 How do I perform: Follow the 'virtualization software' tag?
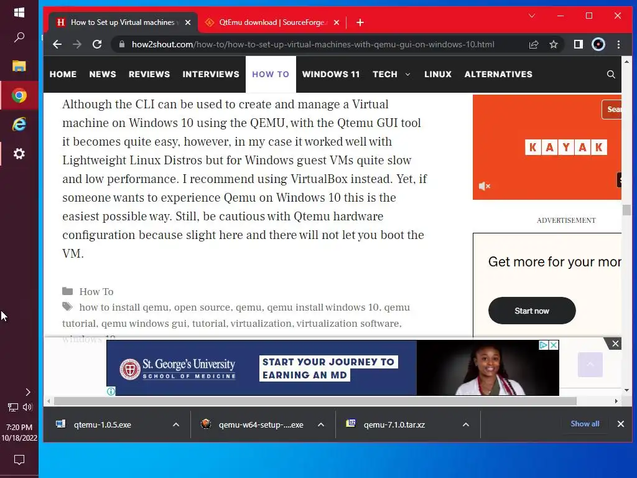(348, 324)
